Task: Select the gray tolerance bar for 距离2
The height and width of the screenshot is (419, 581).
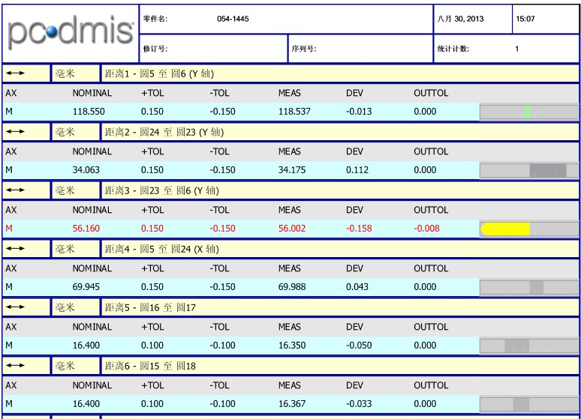Action: [x=529, y=171]
